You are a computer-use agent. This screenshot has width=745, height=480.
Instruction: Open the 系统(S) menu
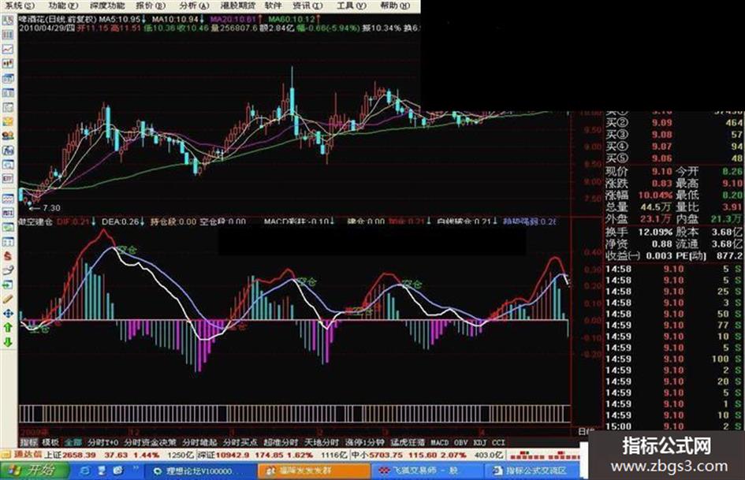20,6
